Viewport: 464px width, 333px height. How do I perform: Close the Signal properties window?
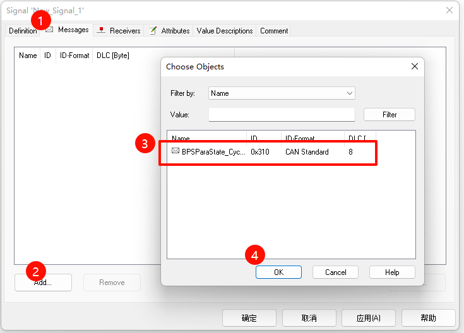point(449,10)
